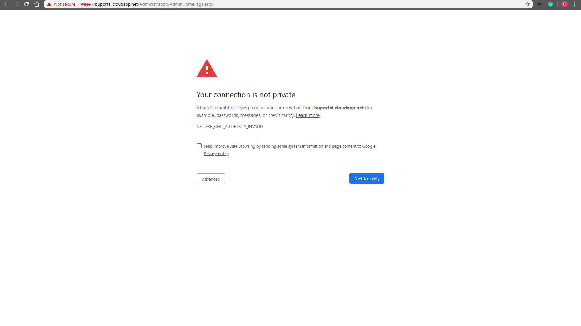Navigate back to the previous page
The width and height of the screenshot is (581, 326).
7,4
